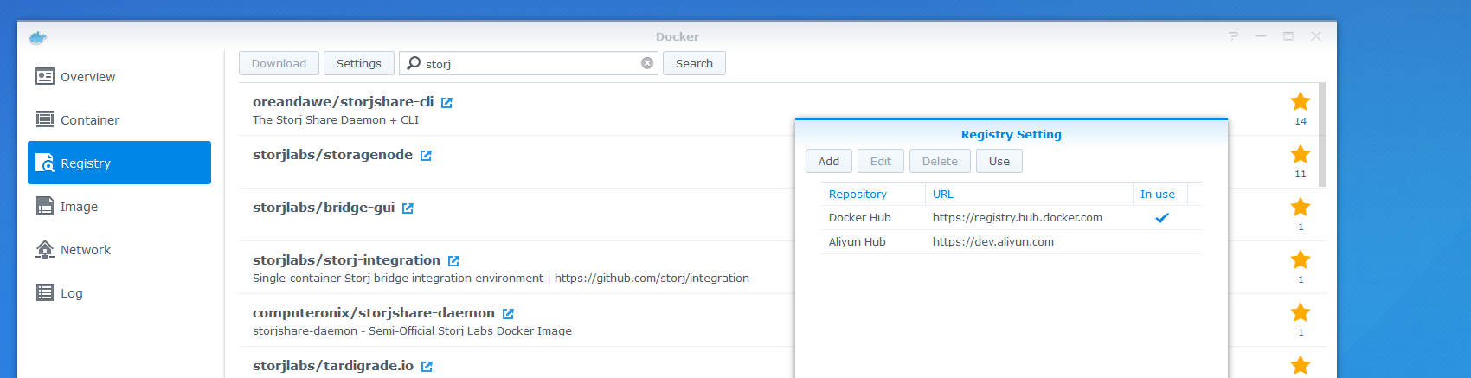Click the Storj Share Daemon + CLI description
Screen dimensions: 1471x378
[336, 120]
